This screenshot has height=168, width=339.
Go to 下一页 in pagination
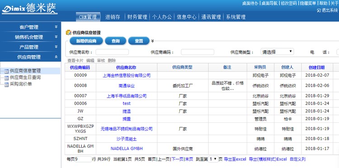(177, 159)
